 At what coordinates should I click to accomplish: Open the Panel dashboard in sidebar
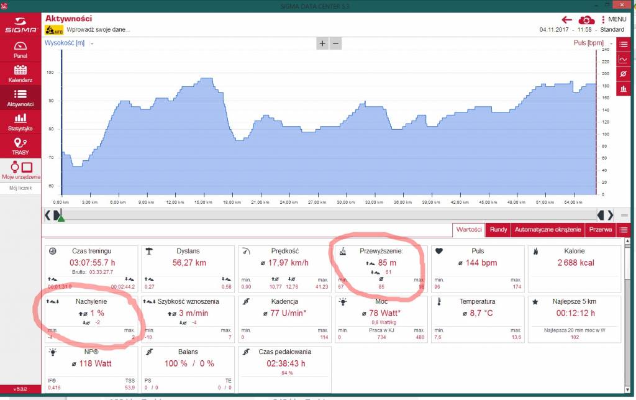pyautogui.click(x=20, y=50)
